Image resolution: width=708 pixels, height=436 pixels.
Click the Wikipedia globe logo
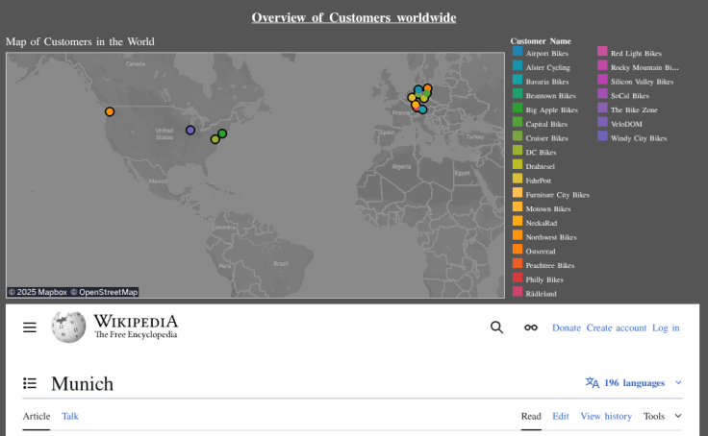68,327
